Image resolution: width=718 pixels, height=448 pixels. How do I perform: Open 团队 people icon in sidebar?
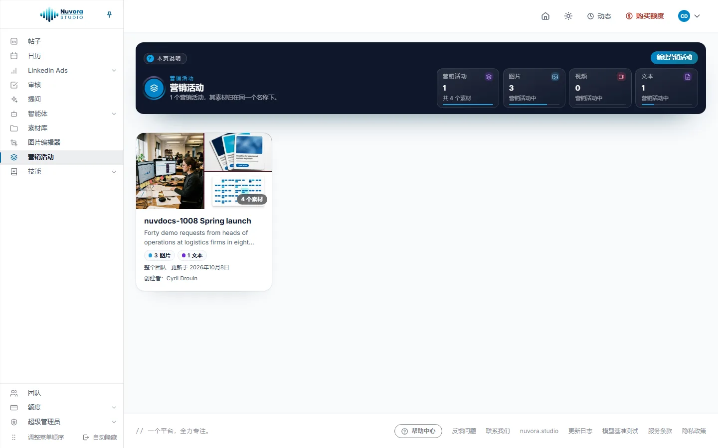click(14, 393)
